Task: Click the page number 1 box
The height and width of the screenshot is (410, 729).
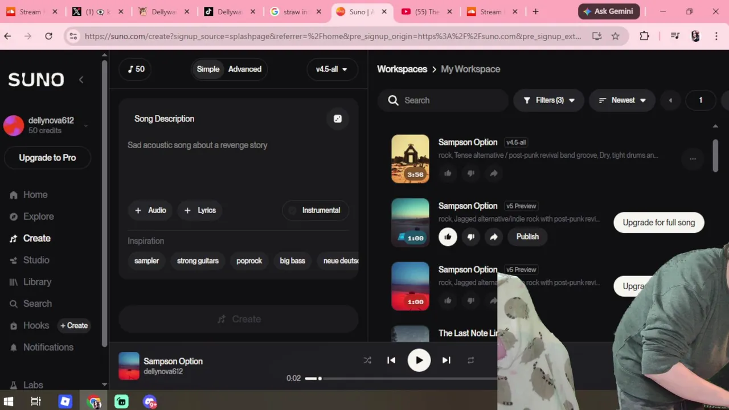Action: pyautogui.click(x=701, y=100)
